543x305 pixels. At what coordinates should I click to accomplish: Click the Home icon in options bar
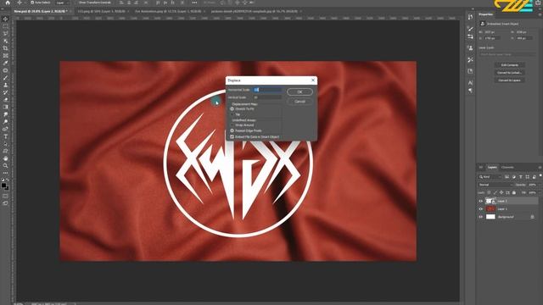click(x=8, y=3)
